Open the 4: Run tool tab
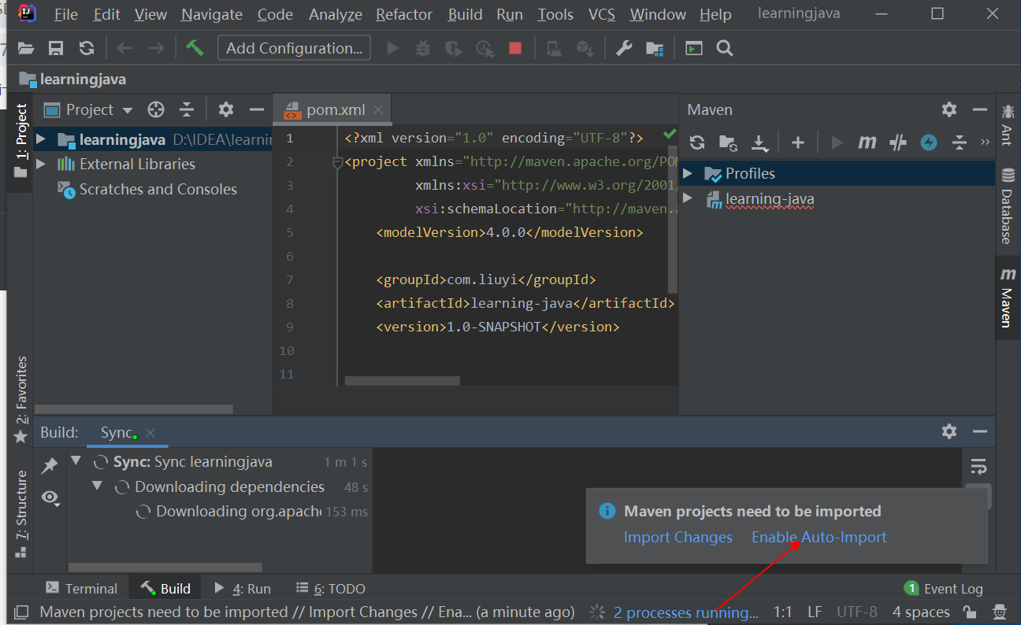 tap(243, 588)
